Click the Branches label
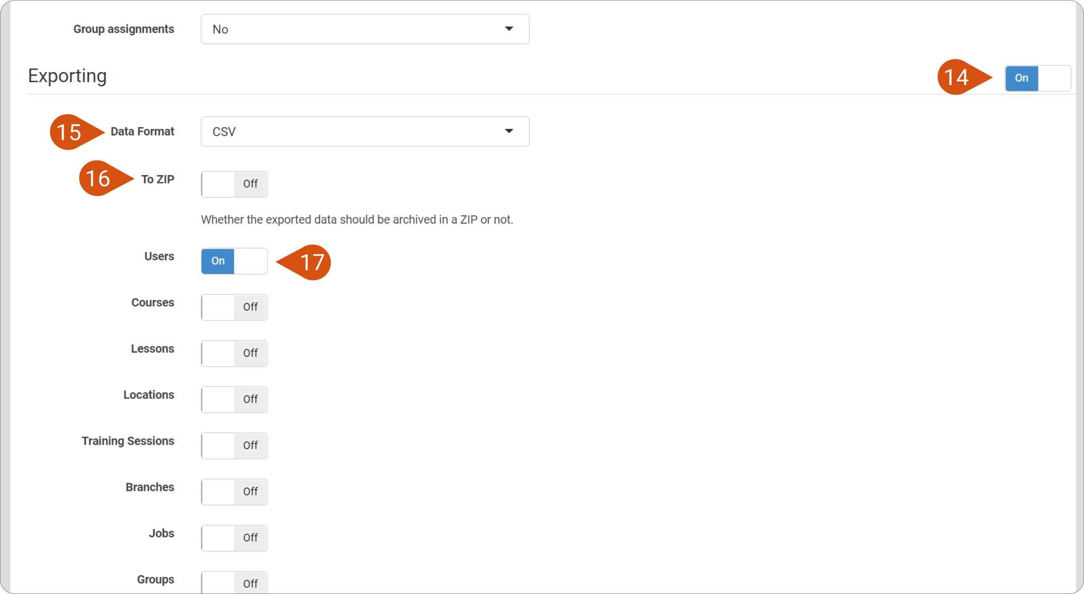The image size is (1084, 594). 150,487
